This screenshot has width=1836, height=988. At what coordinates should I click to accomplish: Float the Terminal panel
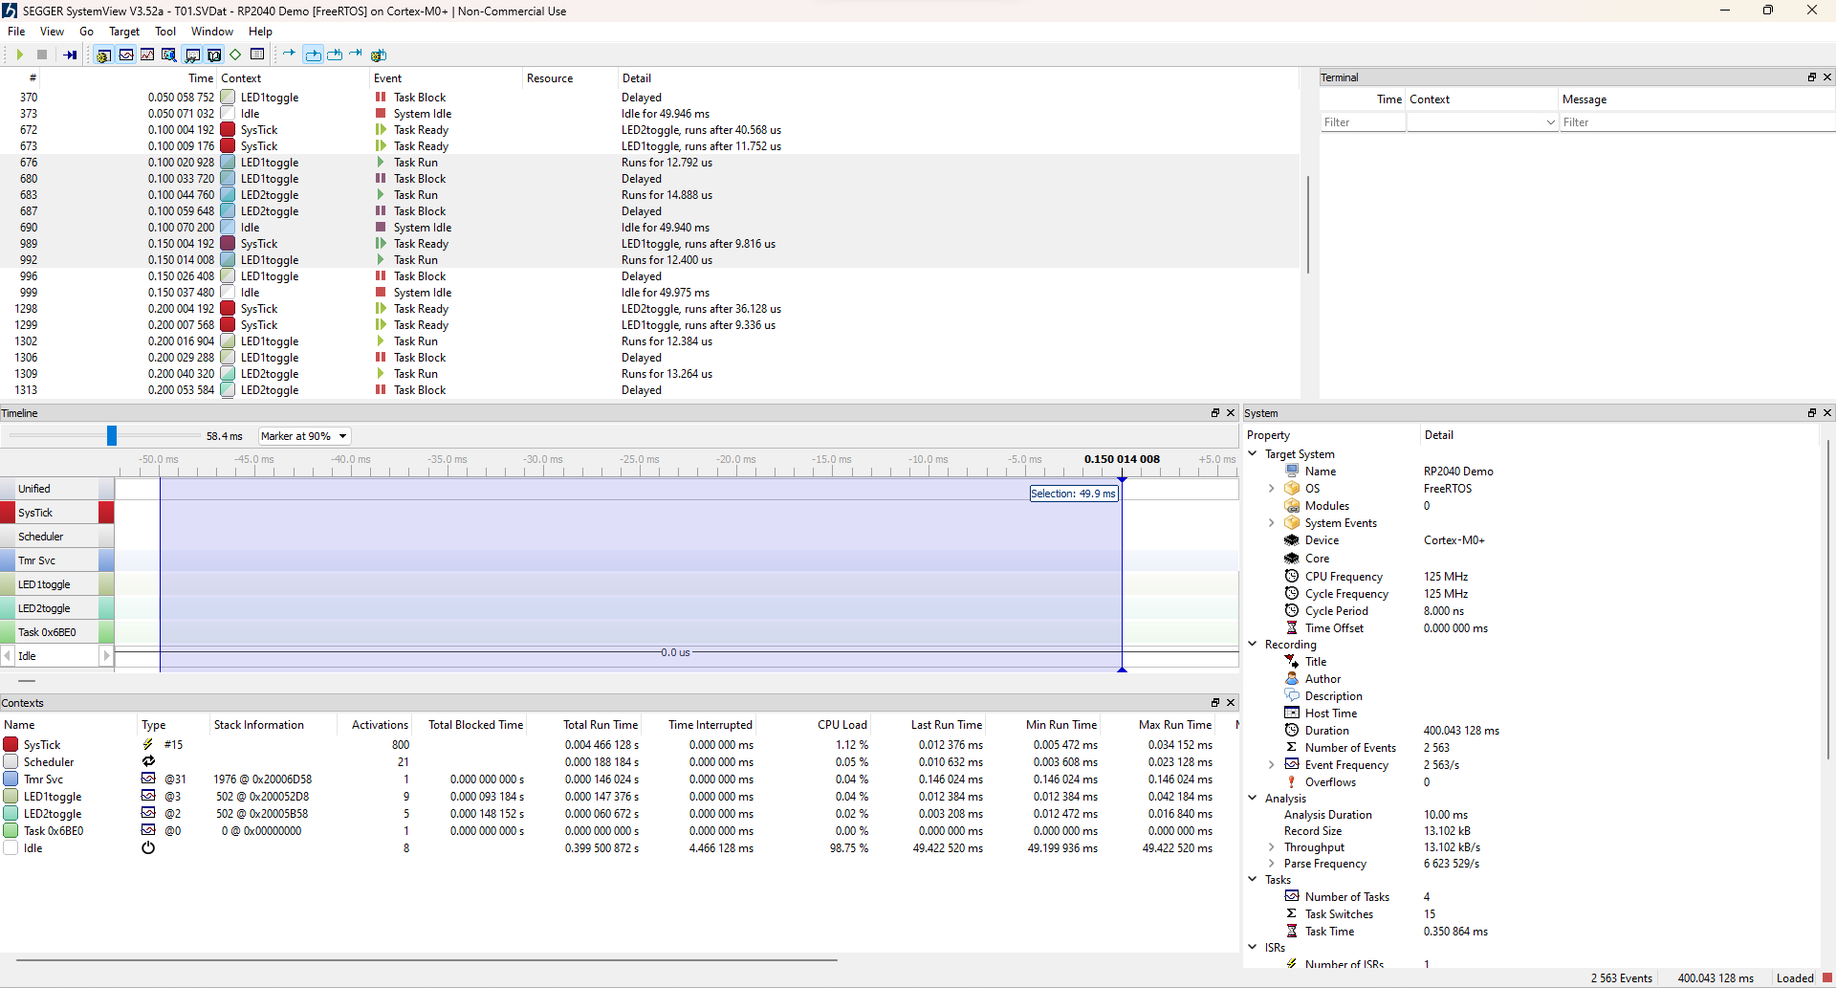tap(1811, 77)
